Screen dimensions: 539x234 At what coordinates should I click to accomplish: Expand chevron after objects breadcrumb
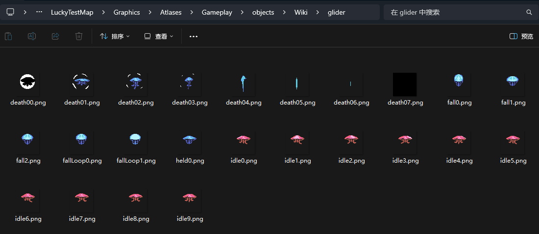[284, 12]
